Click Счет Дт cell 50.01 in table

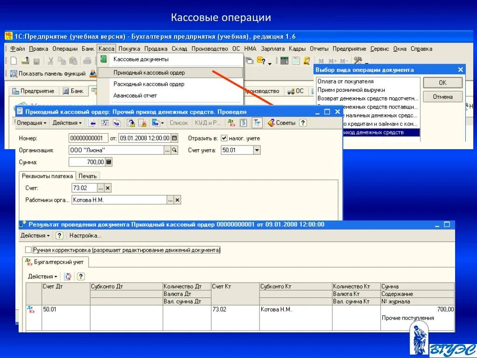click(x=66, y=317)
